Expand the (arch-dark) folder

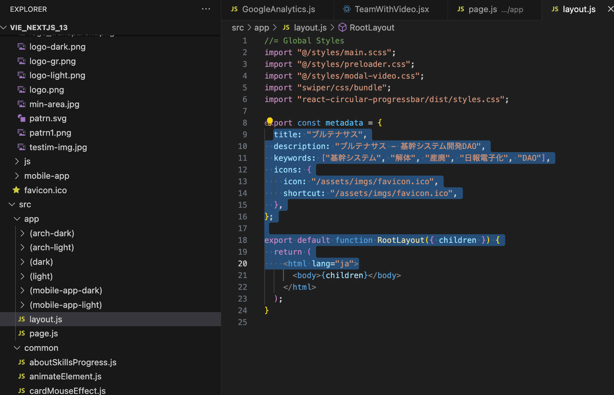pyautogui.click(x=22, y=233)
